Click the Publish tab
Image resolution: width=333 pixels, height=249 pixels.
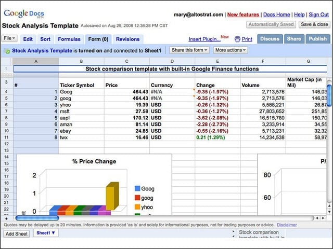(x=318, y=39)
